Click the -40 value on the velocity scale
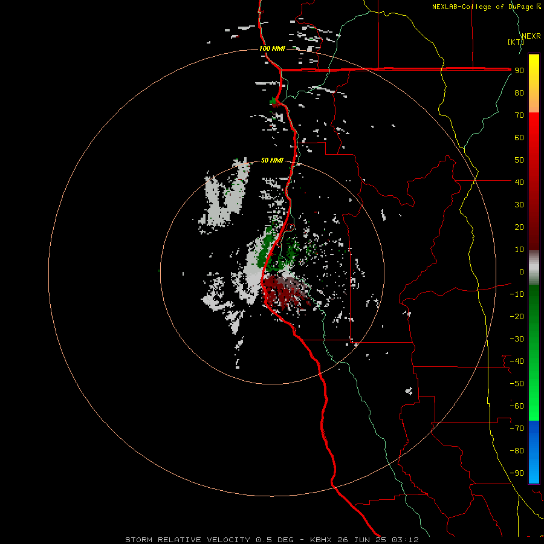This screenshot has height=544, width=544. click(517, 361)
